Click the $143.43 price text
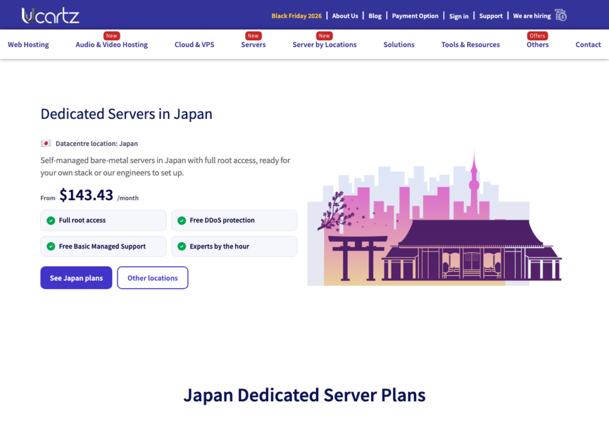The height and width of the screenshot is (428, 609). [86, 195]
